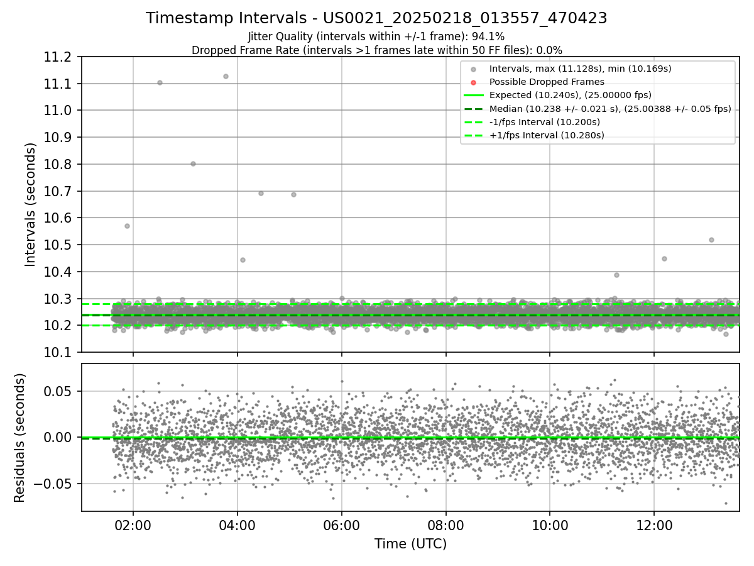Click the outlier point near 10.52 seconds after 13:00

[711, 240]
